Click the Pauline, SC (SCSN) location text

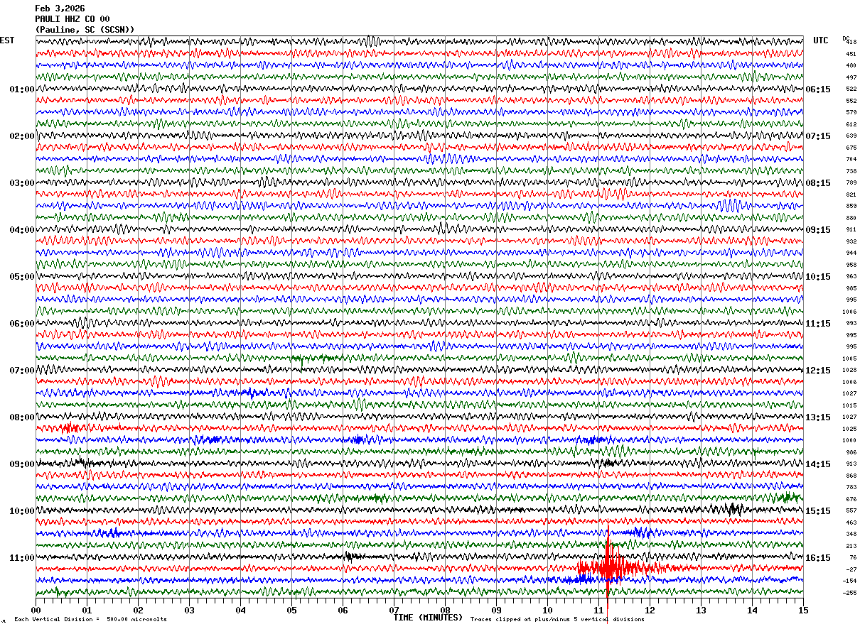[85, 30]
